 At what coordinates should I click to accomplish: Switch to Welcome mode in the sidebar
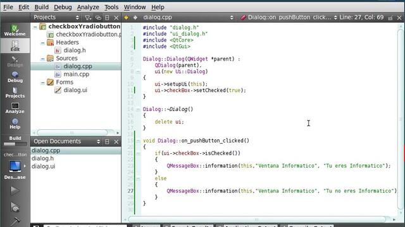tap(15, 30)
